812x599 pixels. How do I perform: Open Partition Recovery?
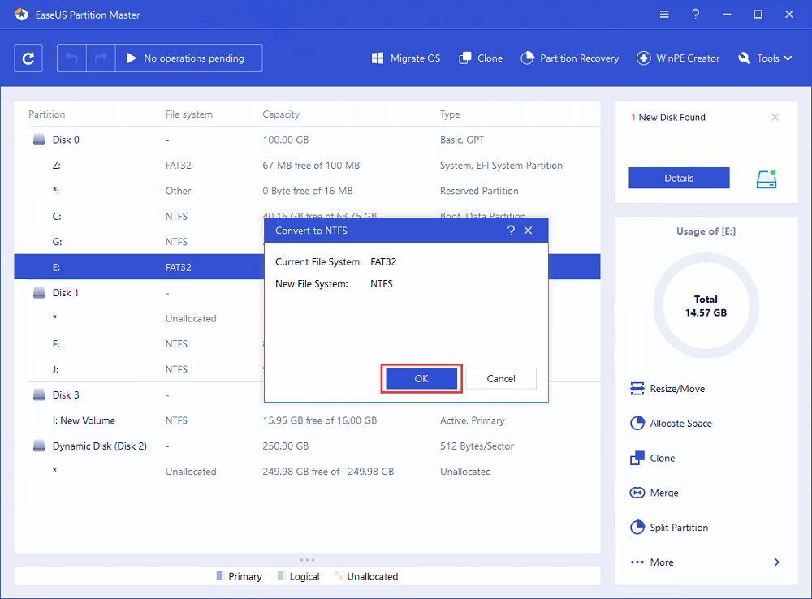(x=569, y=58)
